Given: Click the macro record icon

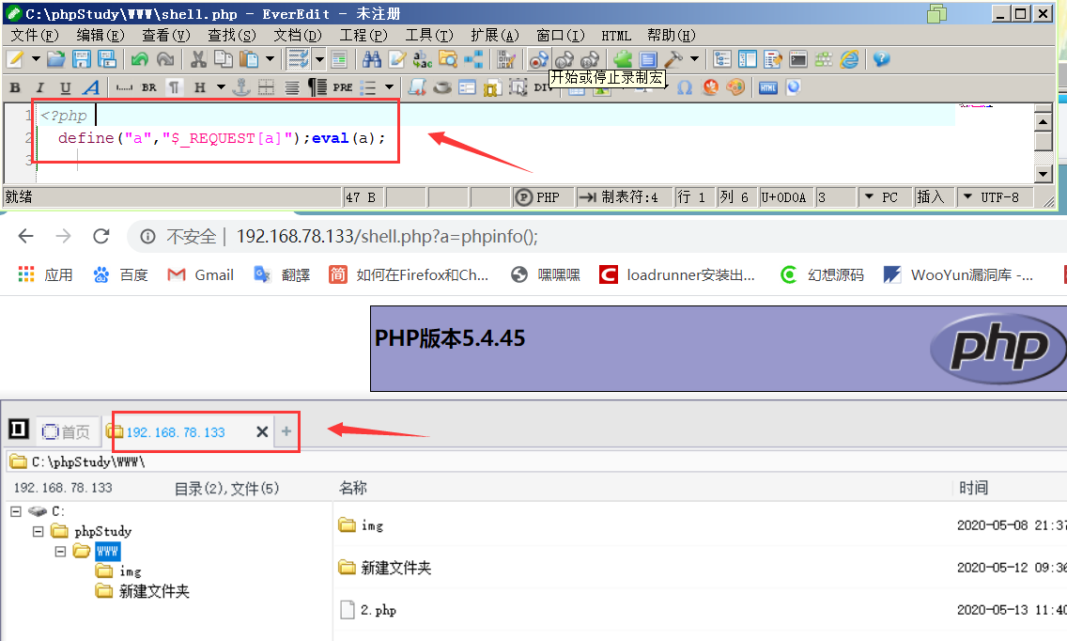Looking at the screenshot, I should [538, 60].
